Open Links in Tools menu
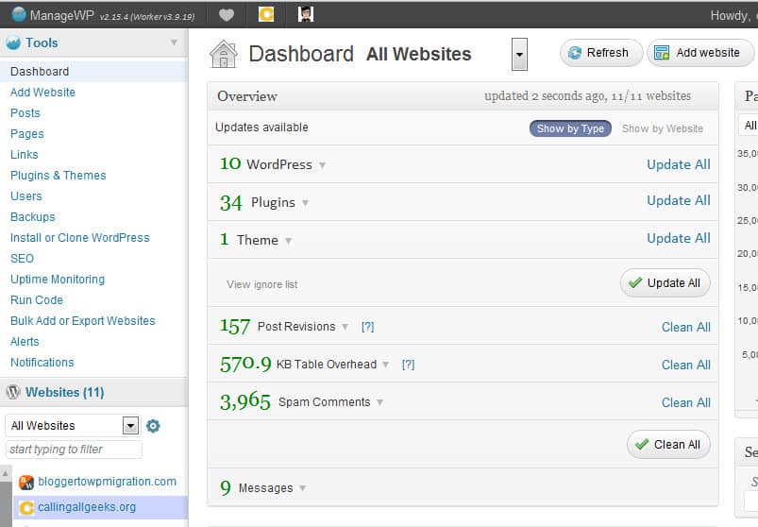The height and width of the screenshot is (527, 758). [x=25, y=155]
